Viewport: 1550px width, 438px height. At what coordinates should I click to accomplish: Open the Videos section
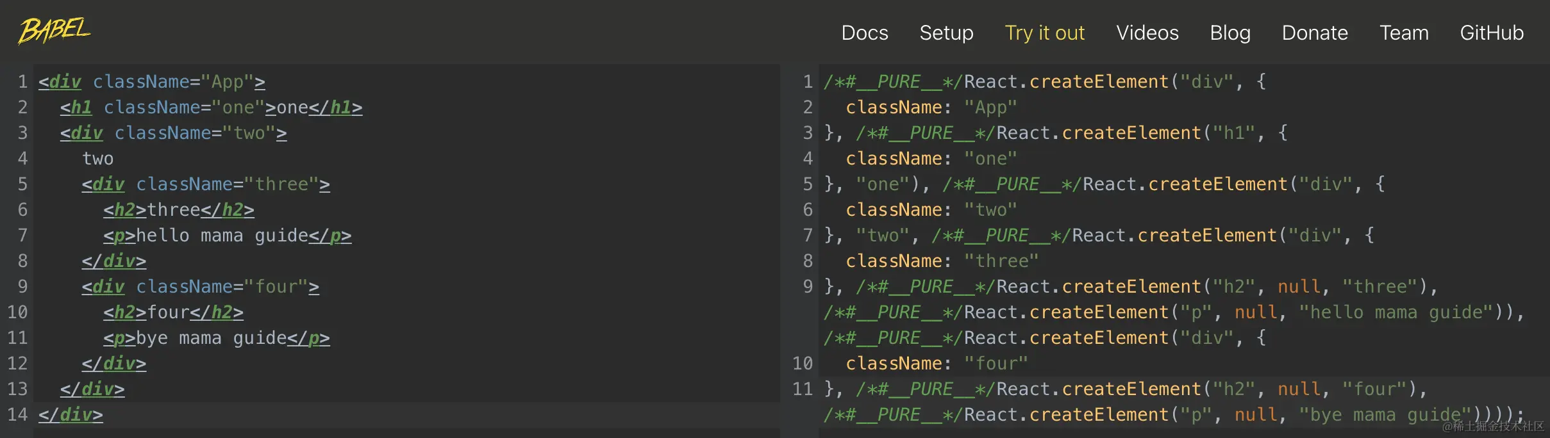[x=1147, y=33]
